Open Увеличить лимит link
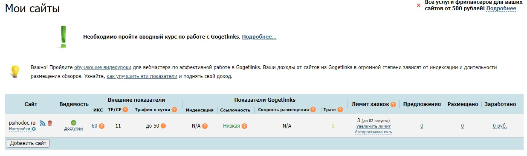This screenshot has width=527, height=156. [x=373, y=126]
